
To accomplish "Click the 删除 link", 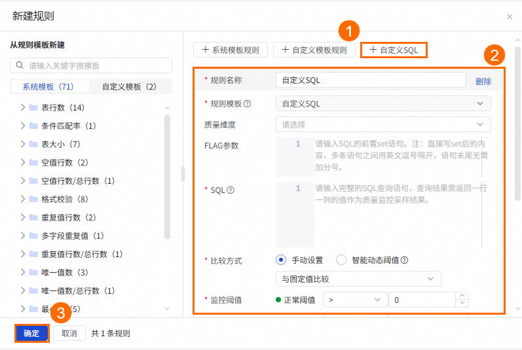I will coord(483,81).
